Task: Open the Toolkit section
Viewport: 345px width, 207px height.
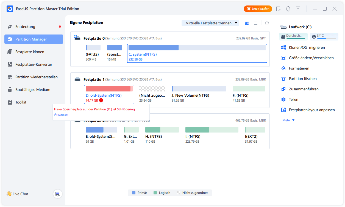Action: coord(34,102)
